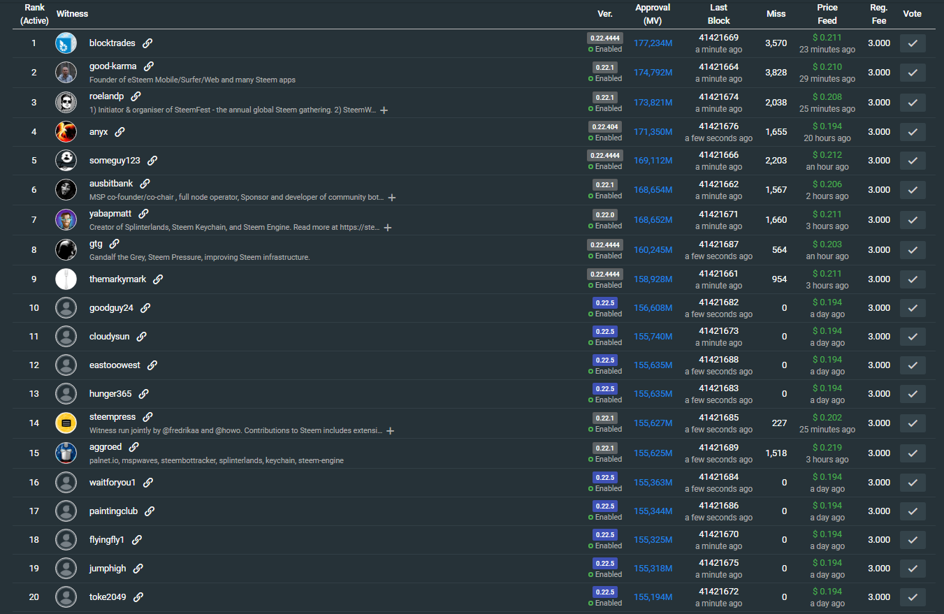Open the link icon next to aggroed
This screenshot has width=944, height=614.
tap(133, 447)
